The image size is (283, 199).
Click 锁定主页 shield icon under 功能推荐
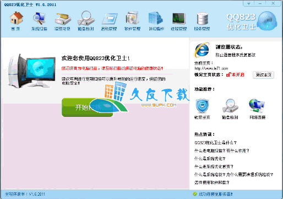pos(202,106)
